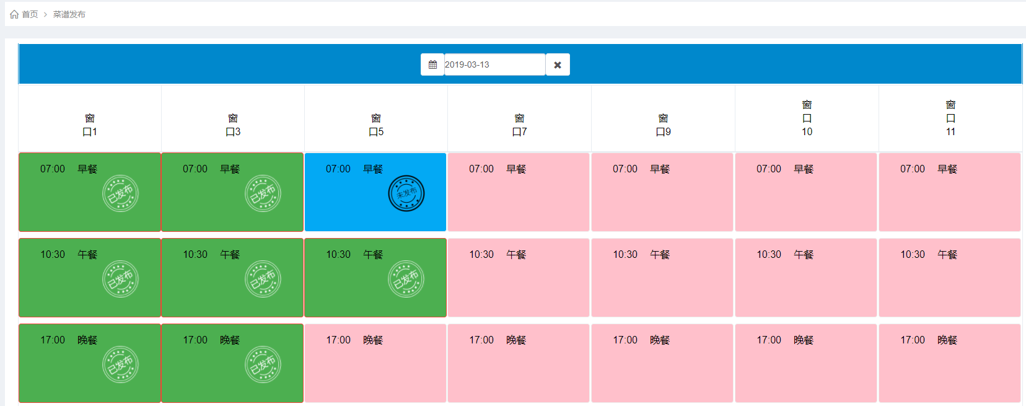This screenshot has height=406, width=1026.
Task: Click the calendar icon beside the date field
Action: point(432,64)
